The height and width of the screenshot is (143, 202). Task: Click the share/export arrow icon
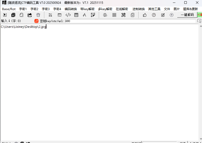pos(30,15)
